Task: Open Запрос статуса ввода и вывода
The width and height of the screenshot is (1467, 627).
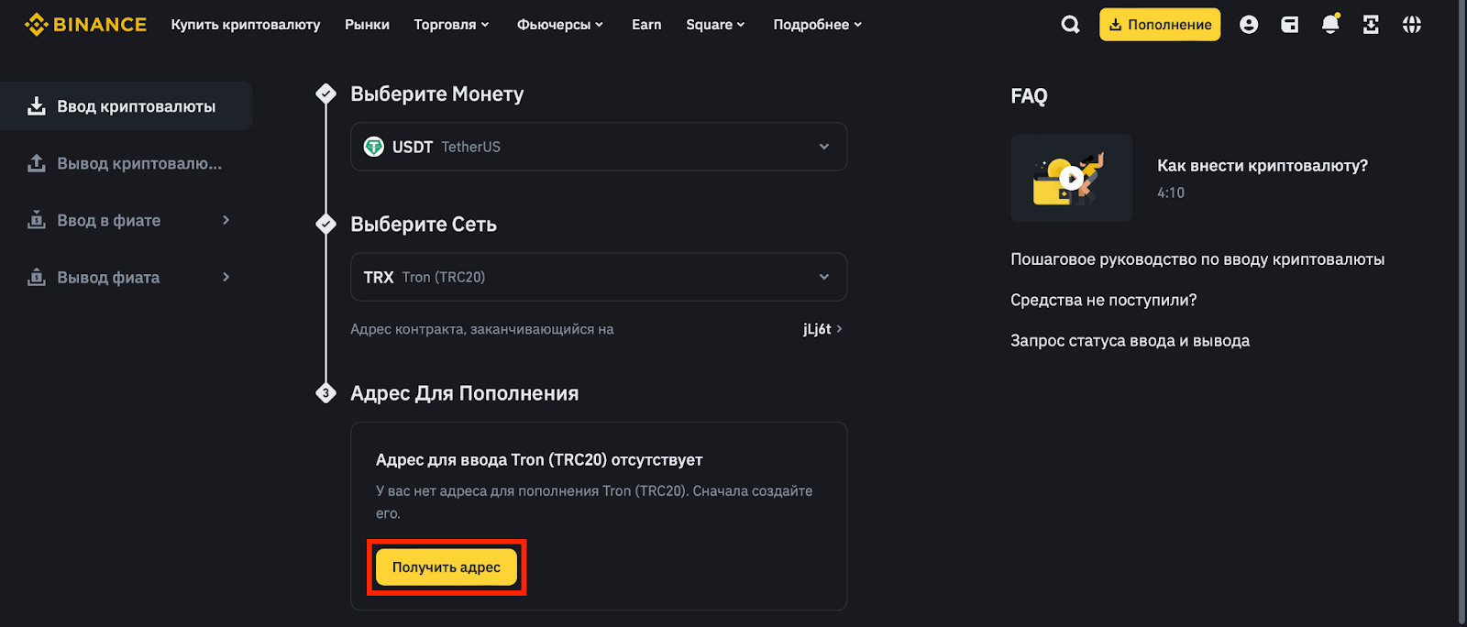Action: [1130, 340]
